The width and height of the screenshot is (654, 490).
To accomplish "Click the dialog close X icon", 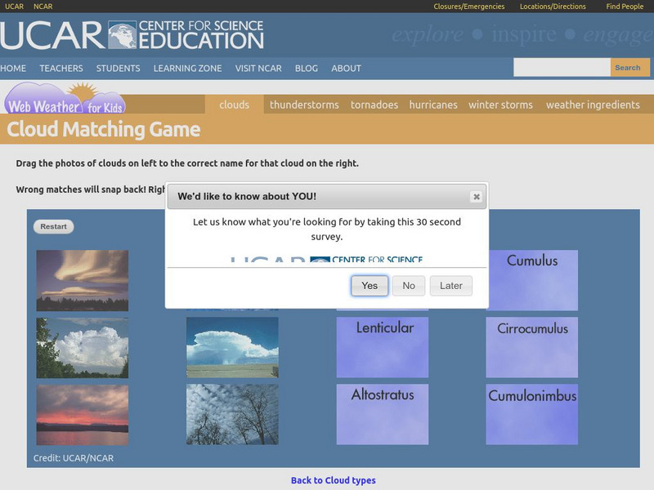I will (475, 196).
